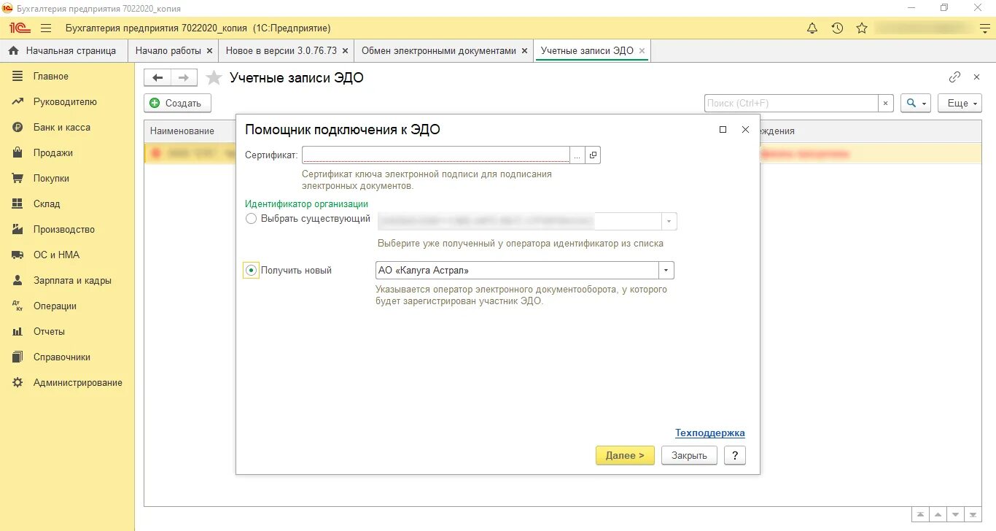
Task: Open service settings menu at top right
Action: [x=985, y=28]
